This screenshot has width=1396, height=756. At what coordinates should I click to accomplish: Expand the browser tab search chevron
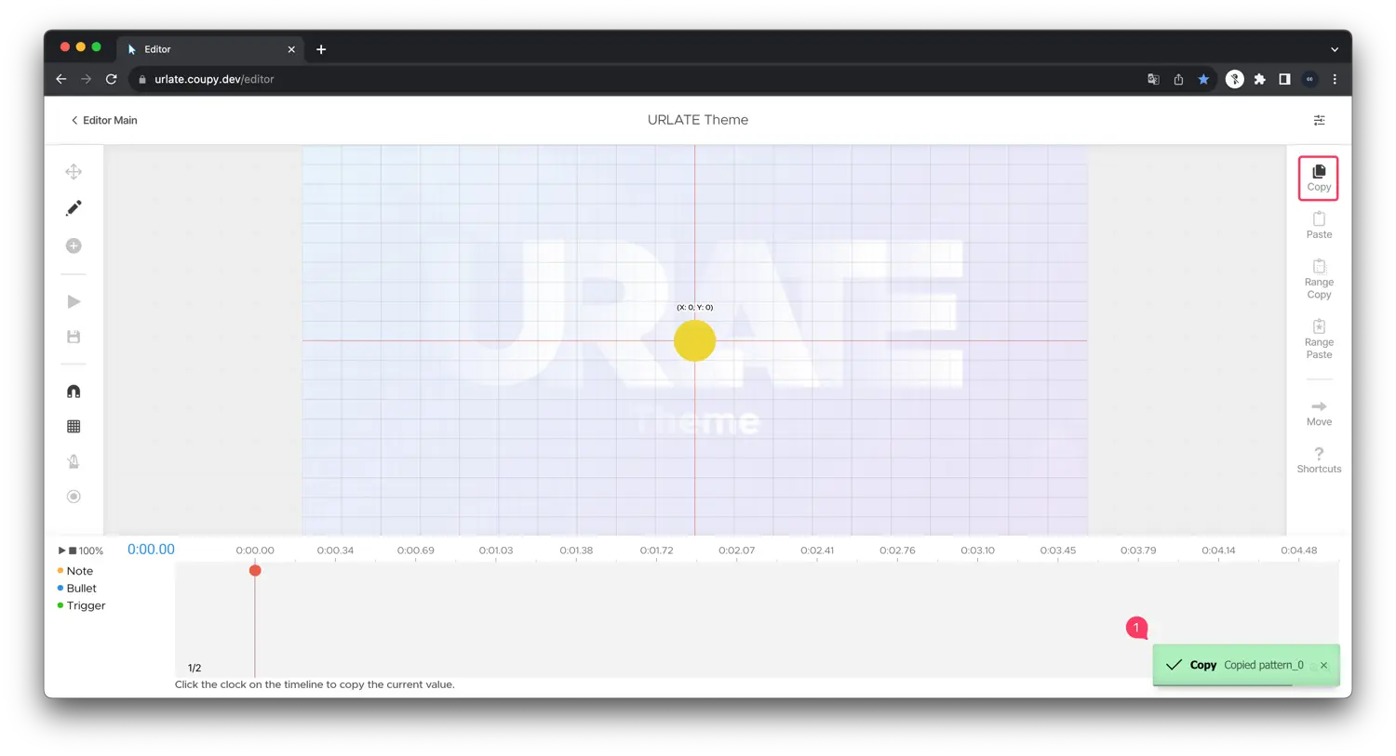pos(1335,49)
